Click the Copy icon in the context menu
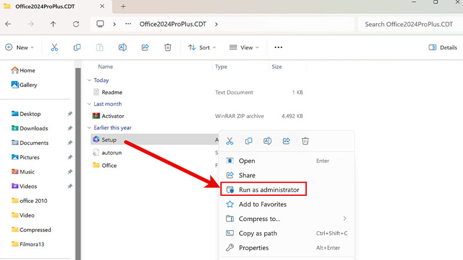463x260 pixels. tap(249, 141)
